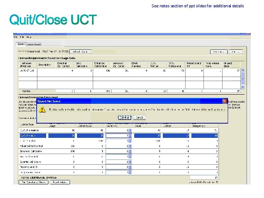The width and height of the screenshot is (264, 198).
Task: Open the Help menu
Action: (29, 37)
